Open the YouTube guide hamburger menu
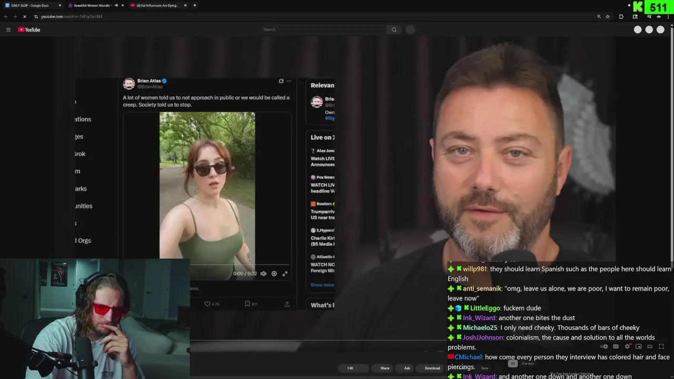The width and height of the screenshot is (674, 379). [x=8, y=29]
